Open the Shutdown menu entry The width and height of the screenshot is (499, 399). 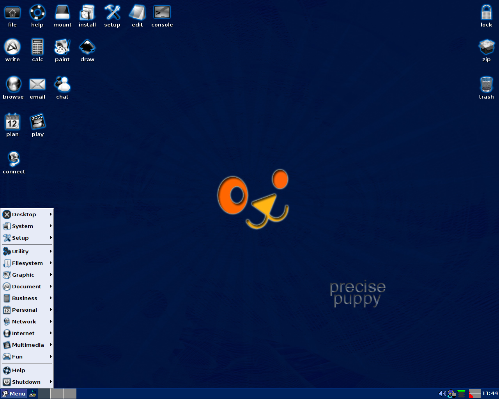27,382
